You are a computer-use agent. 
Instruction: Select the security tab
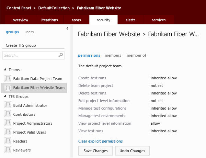tap(103, 20)
